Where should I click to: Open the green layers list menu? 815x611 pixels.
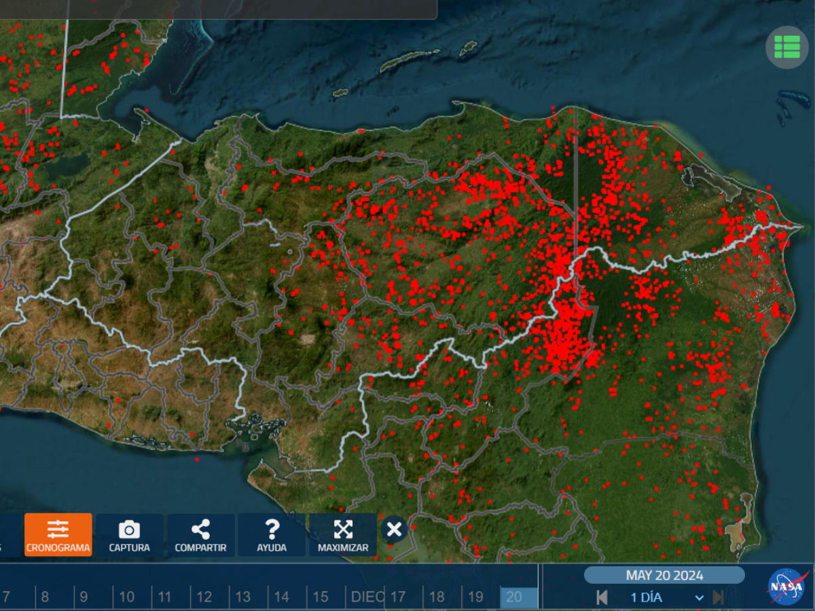coord(786,47)
